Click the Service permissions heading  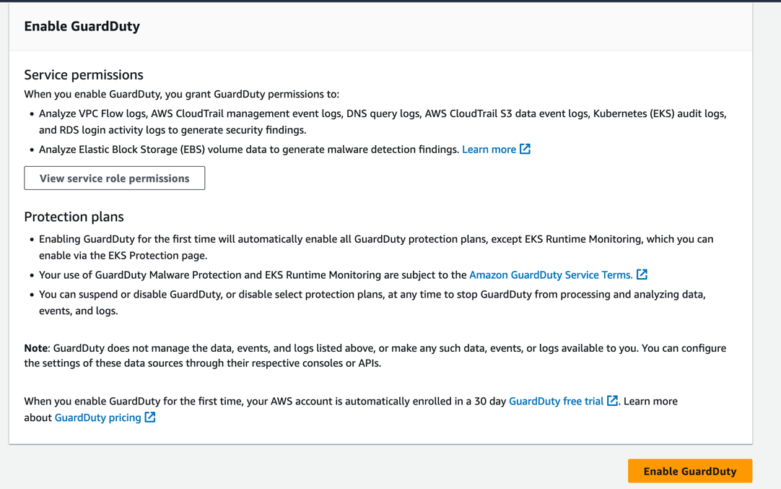coord(84,74)
